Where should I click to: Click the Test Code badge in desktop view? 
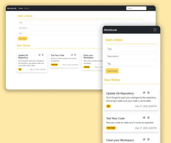(54, 64)
